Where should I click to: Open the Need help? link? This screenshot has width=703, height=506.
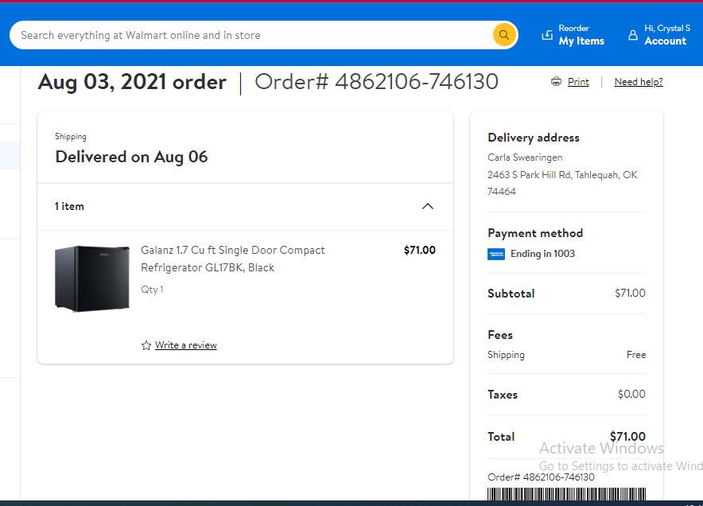click(x=639, y=82)
